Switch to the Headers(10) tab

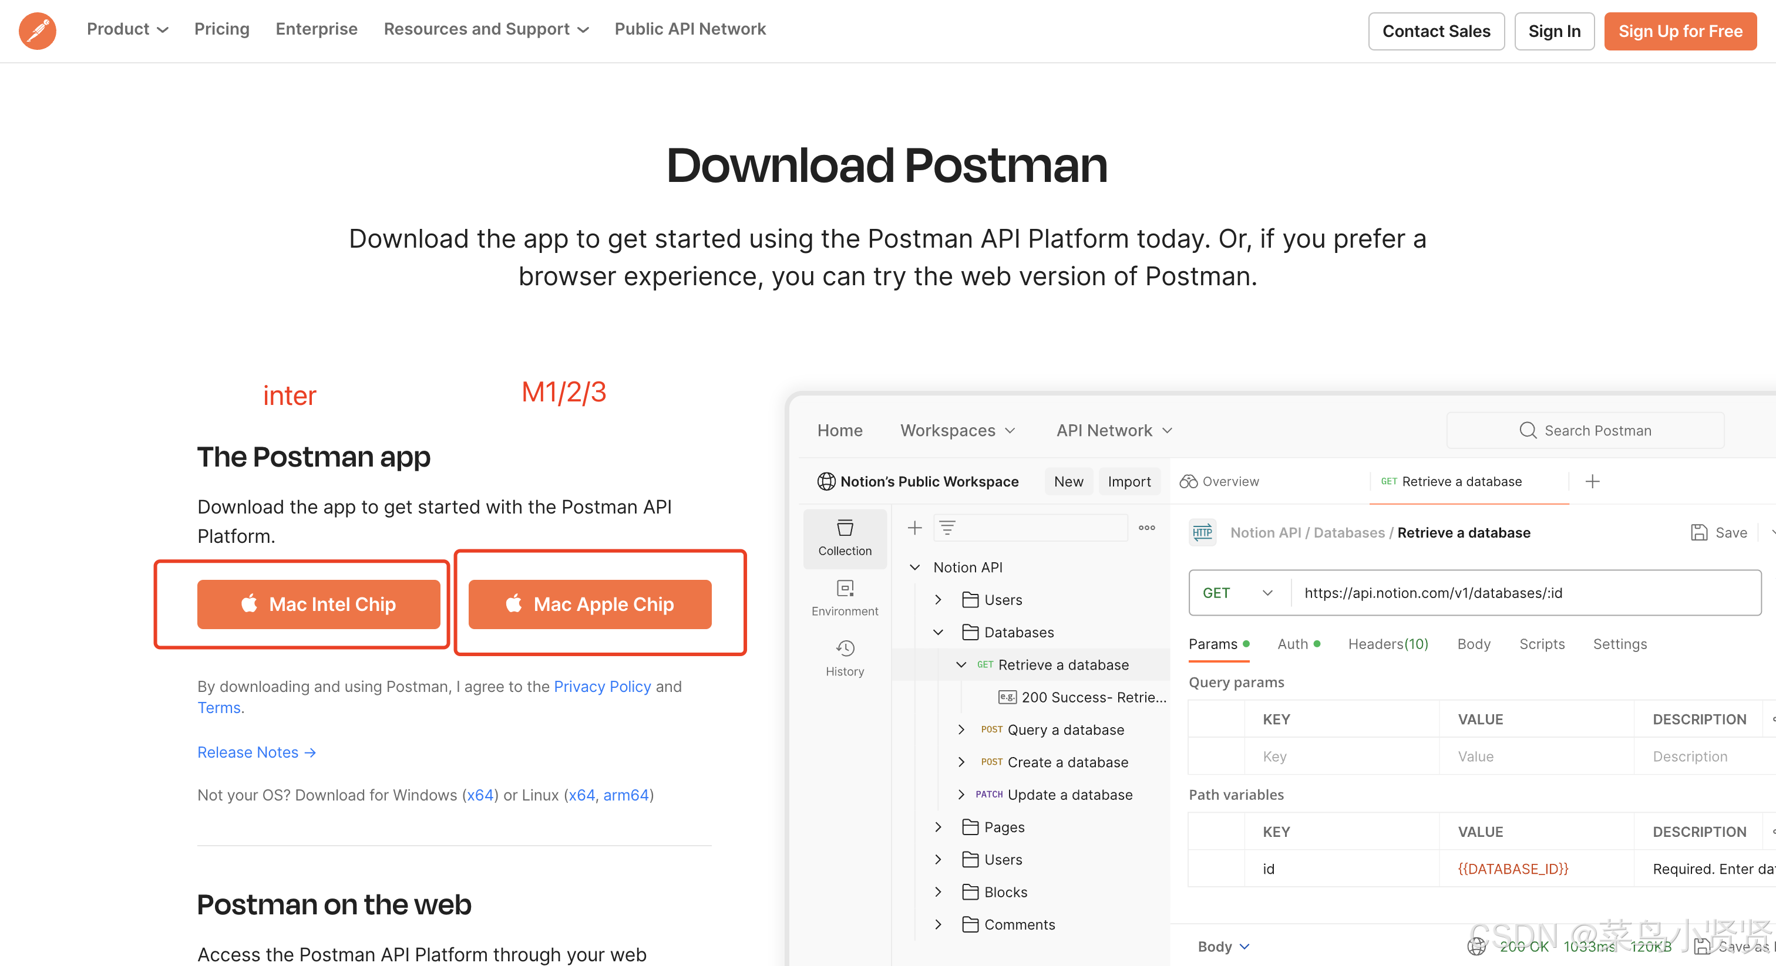(1388, 644)
